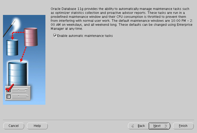Go to previous step with Back
This screenshot has height=133, width=197.
pos(138,126)
